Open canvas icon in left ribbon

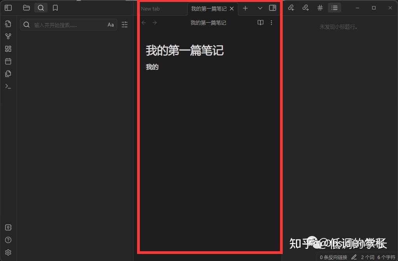(x=8, y=49)
